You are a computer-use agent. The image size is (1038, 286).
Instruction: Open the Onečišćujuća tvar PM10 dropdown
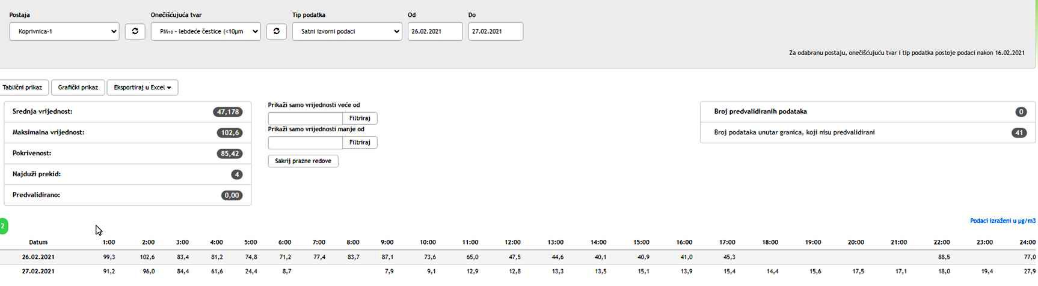(206, 31)
